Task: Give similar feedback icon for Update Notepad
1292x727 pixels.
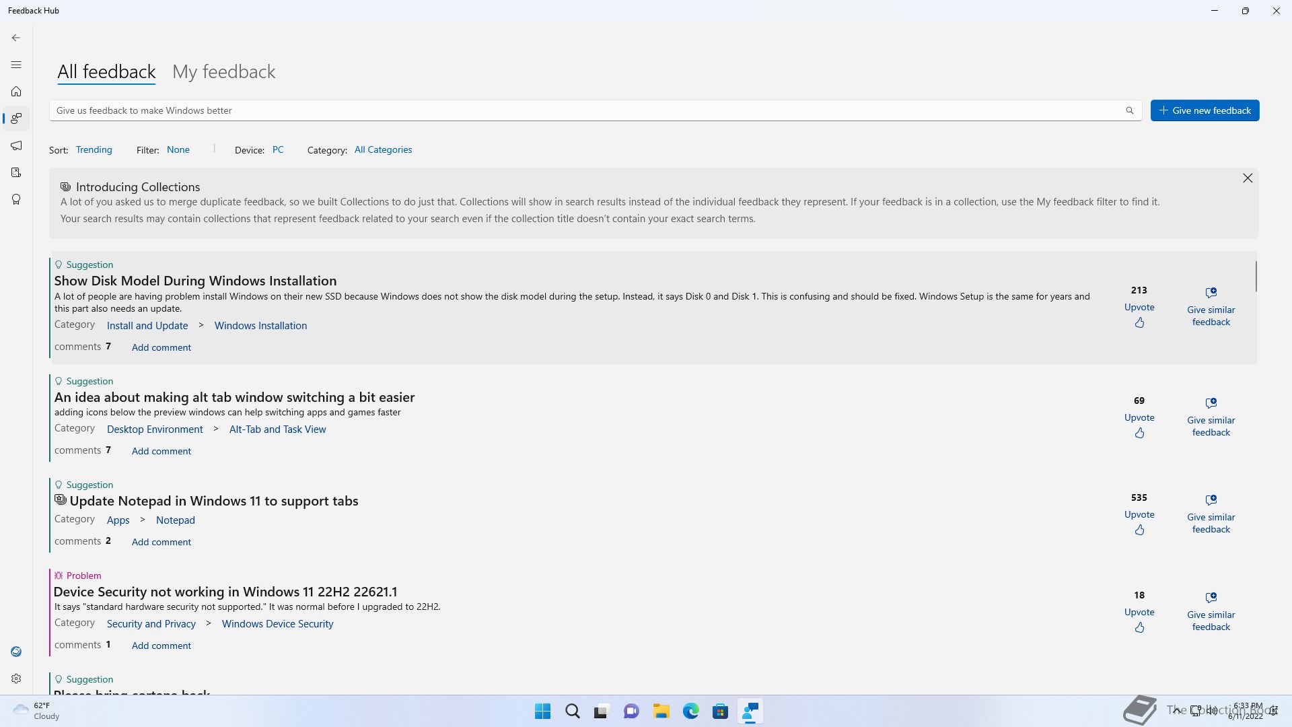Action: coord(1211,500)
